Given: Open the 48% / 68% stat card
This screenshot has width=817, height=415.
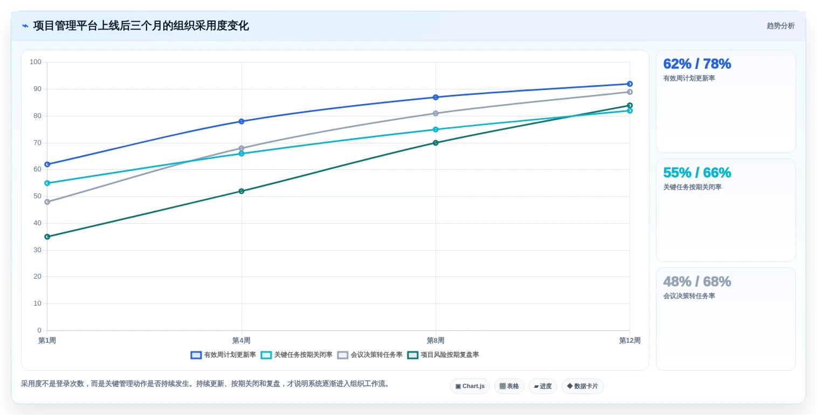Looking at the screenshot, I should tap(726, 319).
